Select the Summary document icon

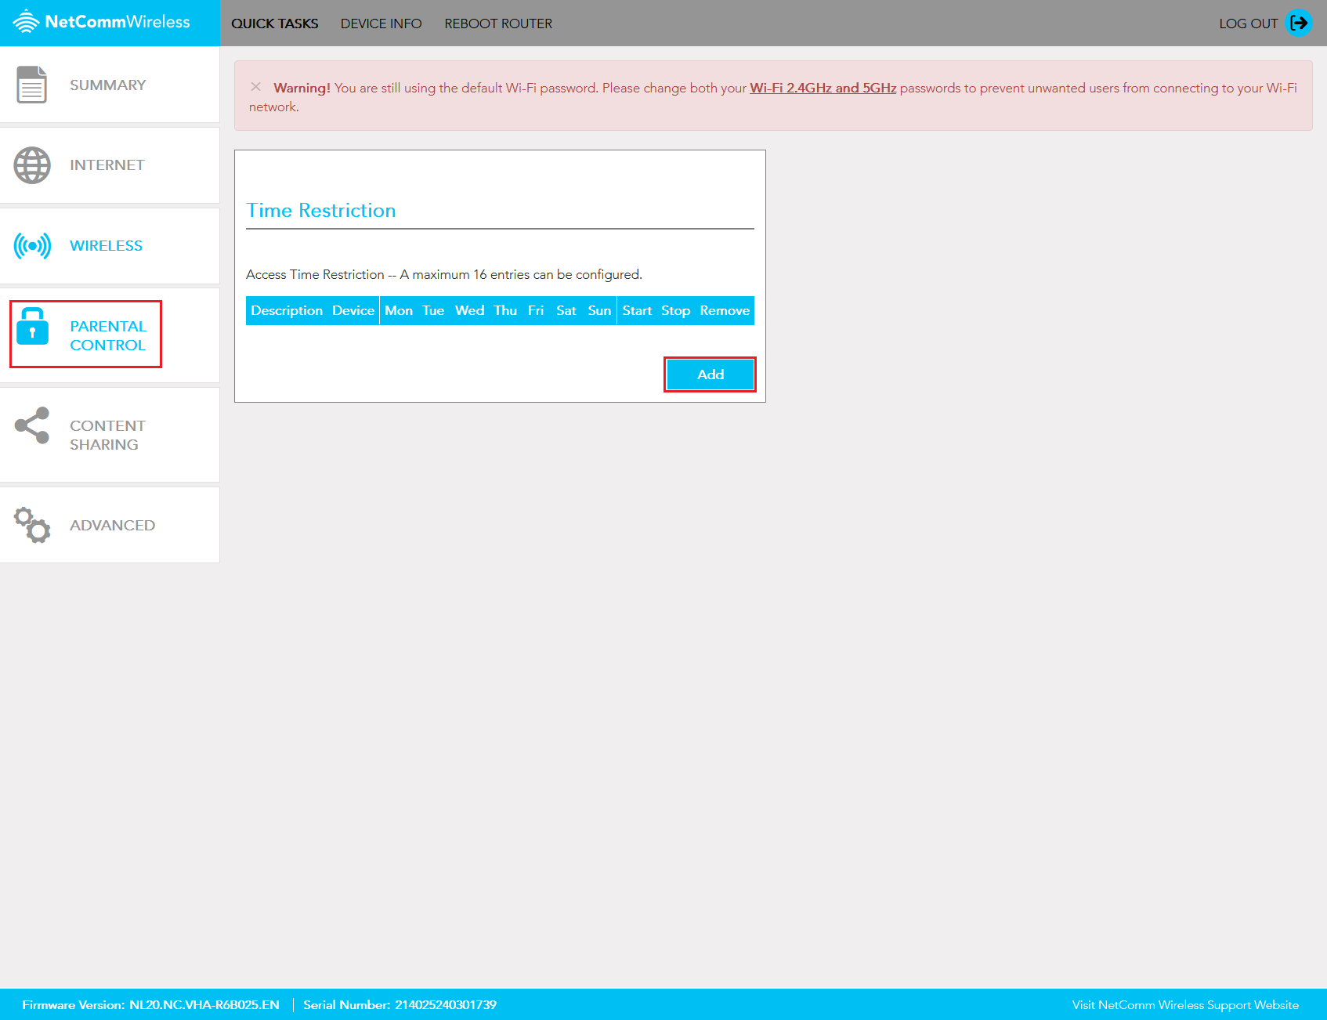pyautogui.click(x=31, y=84)
